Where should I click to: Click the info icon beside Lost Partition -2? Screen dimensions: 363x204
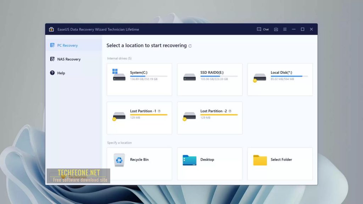click(x=230, y=111)
